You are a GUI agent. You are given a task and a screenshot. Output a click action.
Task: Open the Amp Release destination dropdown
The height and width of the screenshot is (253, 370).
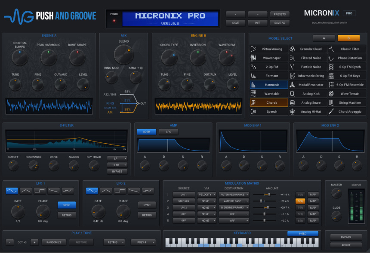234,201
